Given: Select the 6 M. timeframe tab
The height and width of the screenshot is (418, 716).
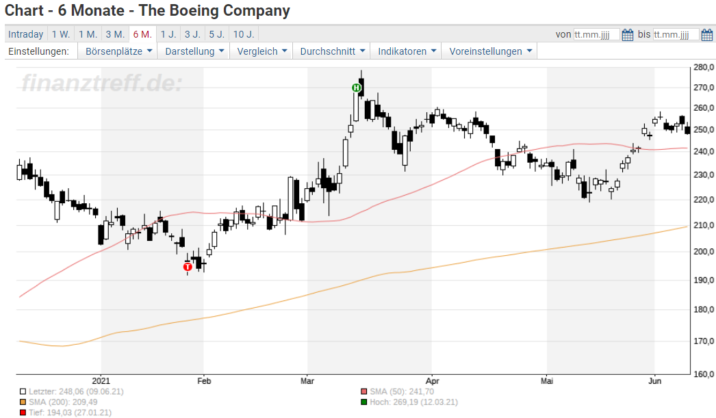Looking at the screenshot, I should [x=142, y=34].
